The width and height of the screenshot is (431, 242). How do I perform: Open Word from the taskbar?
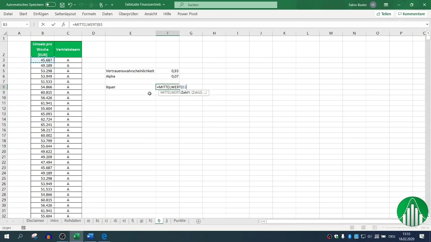click(90, 236)
